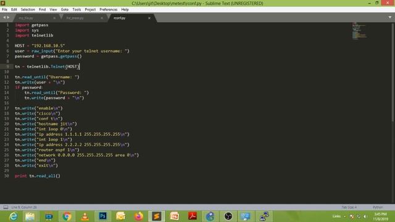Open Firefox from the taskbar
Image resolution: width=395 pixels, height=222 pixels.
[138, 216]
